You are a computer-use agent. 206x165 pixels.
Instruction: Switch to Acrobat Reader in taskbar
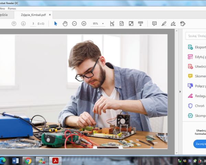[x=55, y=161]
